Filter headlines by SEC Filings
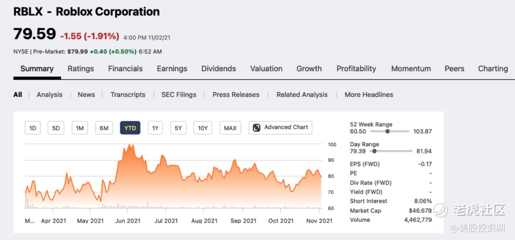 point(179,95)
